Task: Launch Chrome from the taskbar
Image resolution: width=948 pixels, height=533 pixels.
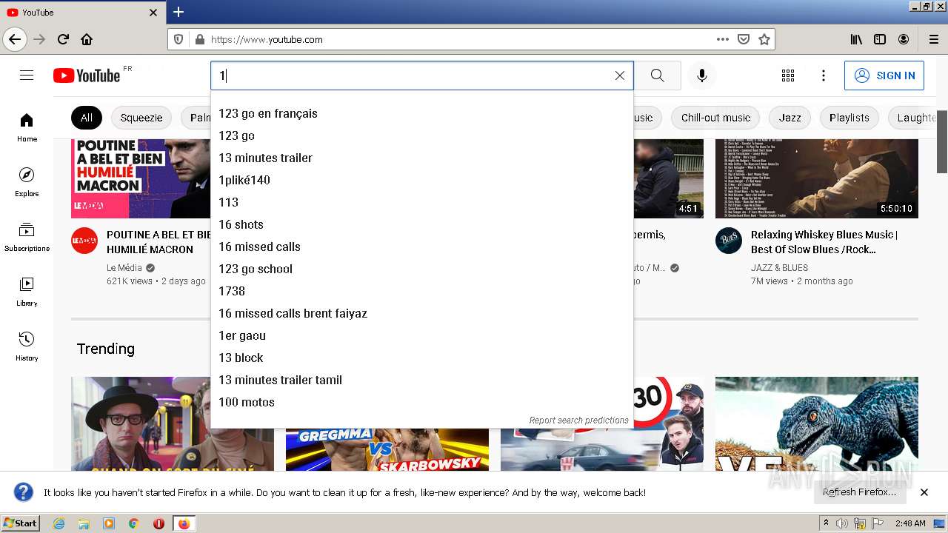Action: coord(133,523)
